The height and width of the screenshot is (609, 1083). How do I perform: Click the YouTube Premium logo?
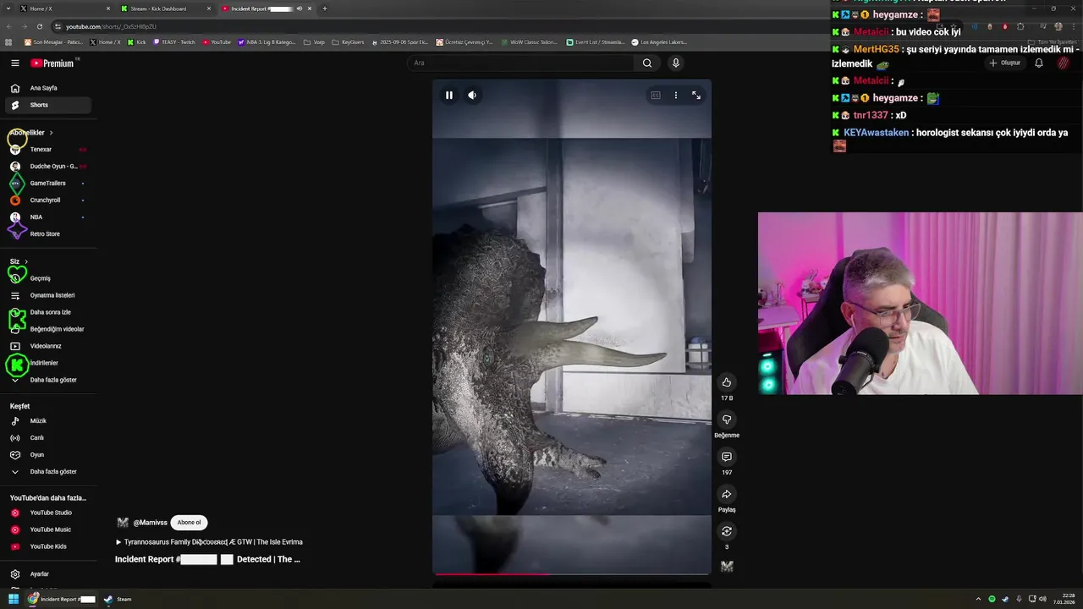[x=52, y=63]
